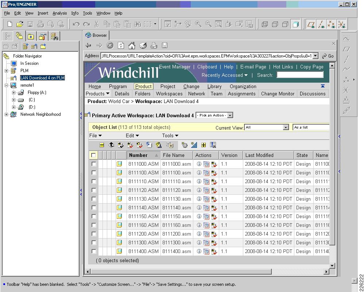
Task: Click the Windchill Search input field
Action: pos(300,75)
